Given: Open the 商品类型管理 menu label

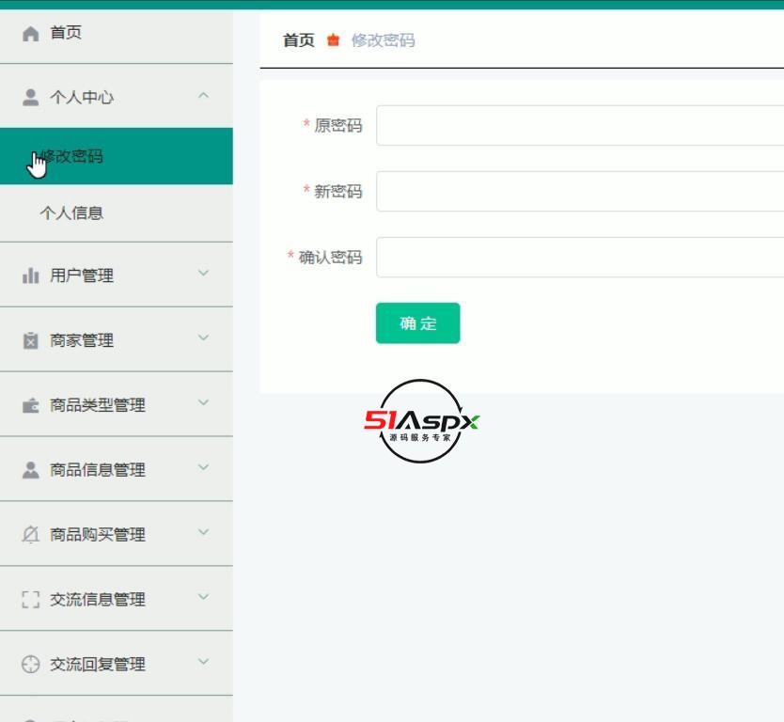Looking at the screenshot, I should pos(98,405).
